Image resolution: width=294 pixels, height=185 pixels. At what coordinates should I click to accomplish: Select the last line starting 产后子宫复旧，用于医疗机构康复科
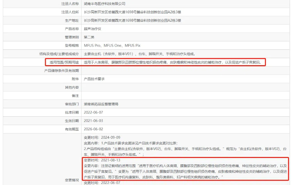(x=153, y=177)
